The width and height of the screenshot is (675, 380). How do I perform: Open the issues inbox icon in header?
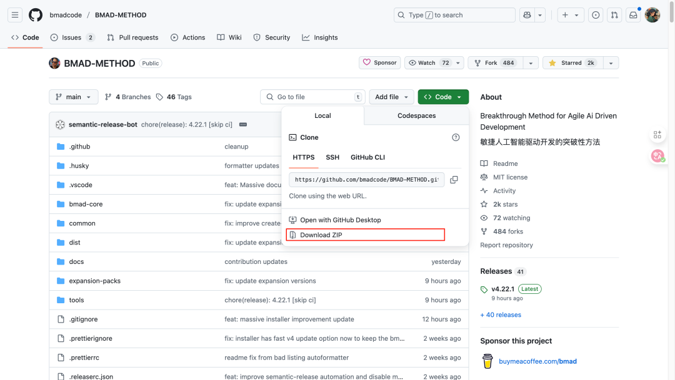(x=596, y=15)
